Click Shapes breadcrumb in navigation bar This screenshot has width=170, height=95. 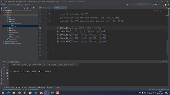[x=20, y=5]
